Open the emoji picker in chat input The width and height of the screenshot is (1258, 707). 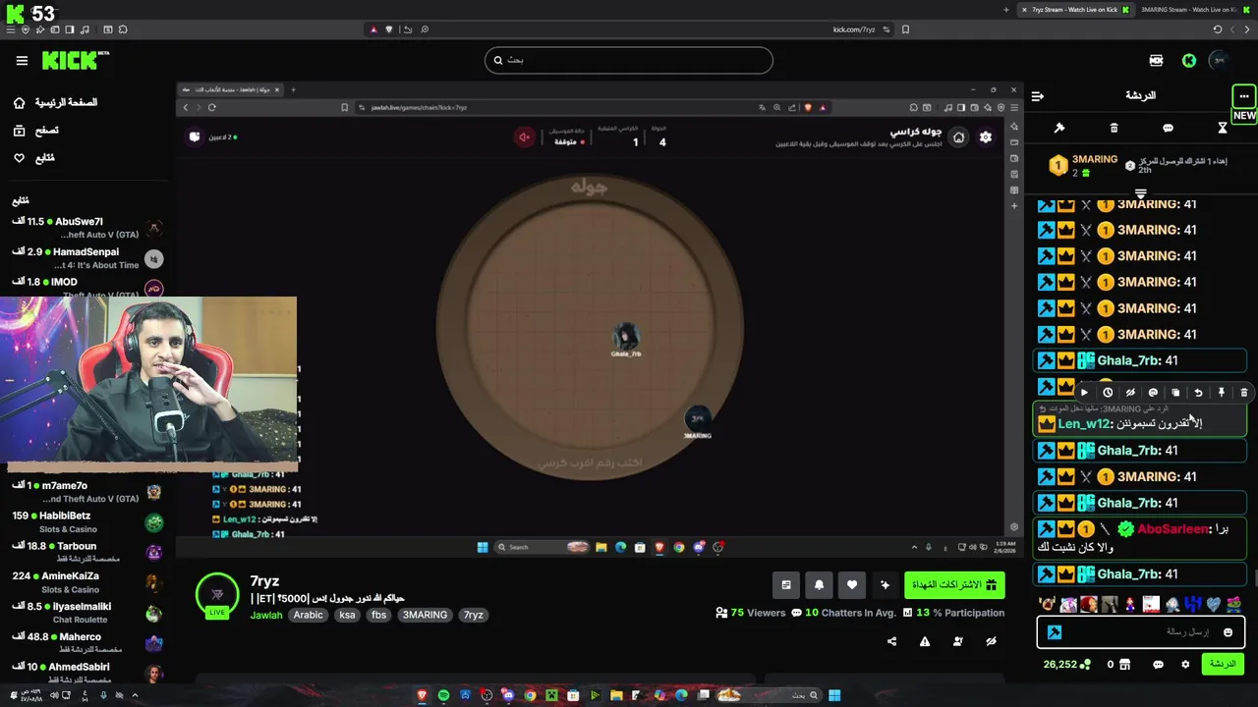click(1229, 632)
